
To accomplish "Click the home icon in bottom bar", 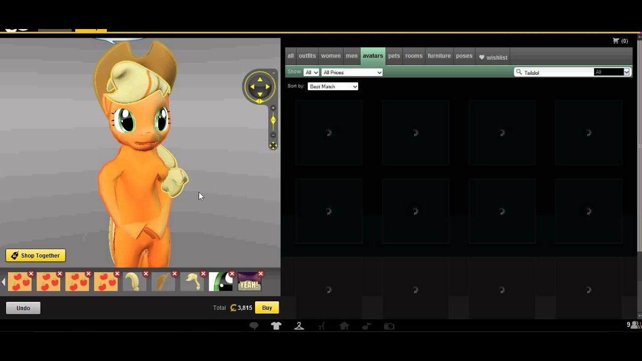I will 344,326.
